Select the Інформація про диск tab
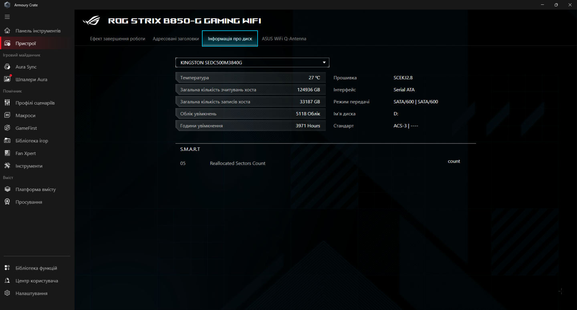The image size is (577, 310). tap(230, 39)
